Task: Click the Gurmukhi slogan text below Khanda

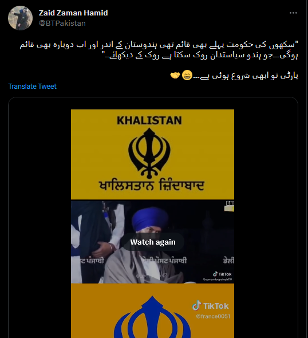Action: [x=151, y=186]
